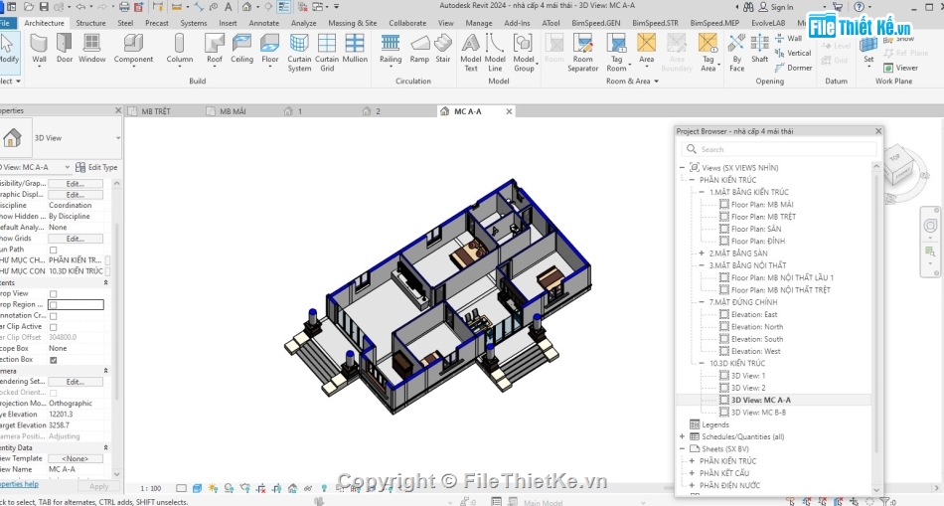944x506 pixels.
Task: Click Edit for Visibility/Graphics Overrides
Action: click(x=76, y=183)
